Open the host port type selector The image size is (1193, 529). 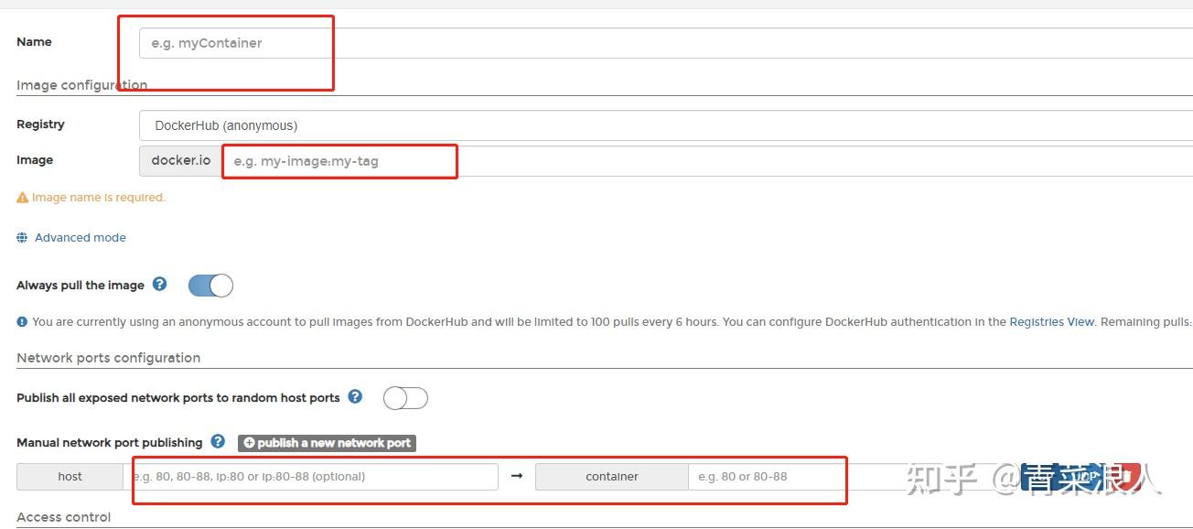coord(70,476)
